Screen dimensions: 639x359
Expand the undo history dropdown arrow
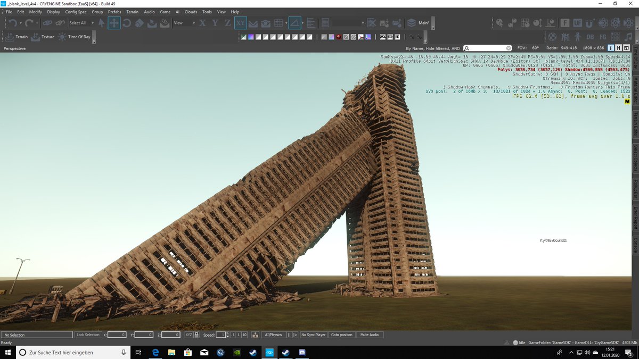click(21, 23)
